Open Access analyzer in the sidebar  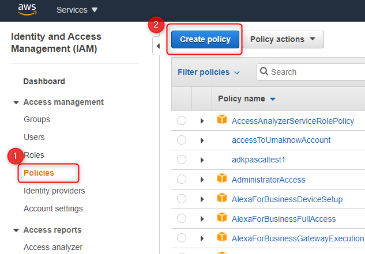pyautogui.click(x=53, y=247)
